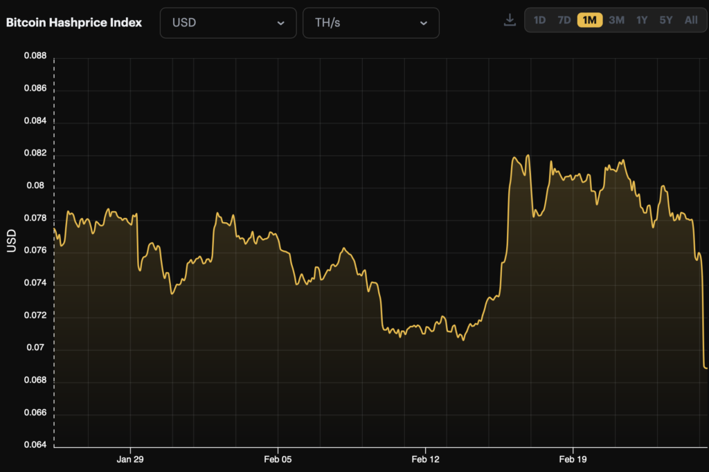Select the 5Y time range button
The width and height of the screenshot is (709, 472).
[666, 20]
